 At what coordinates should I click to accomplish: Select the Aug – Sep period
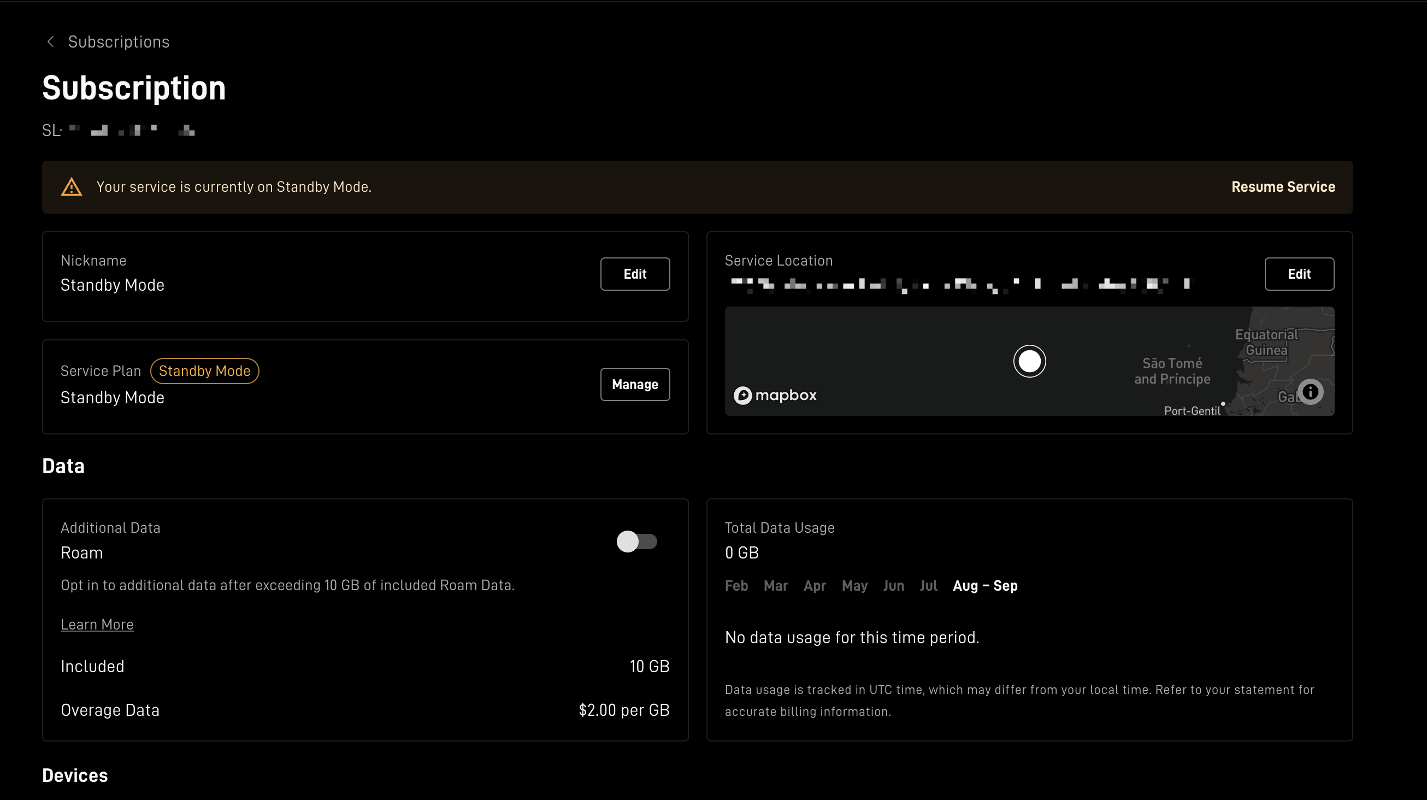[984, 586]
